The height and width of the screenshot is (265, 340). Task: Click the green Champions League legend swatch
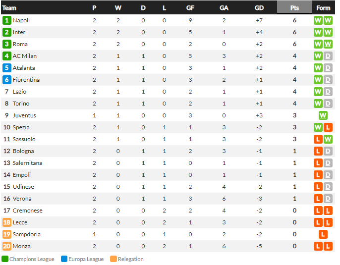[x=5, y=259]
